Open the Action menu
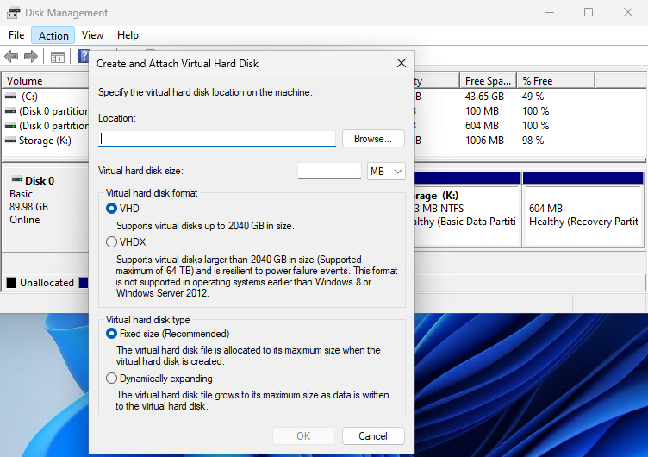 pos(53,35)
